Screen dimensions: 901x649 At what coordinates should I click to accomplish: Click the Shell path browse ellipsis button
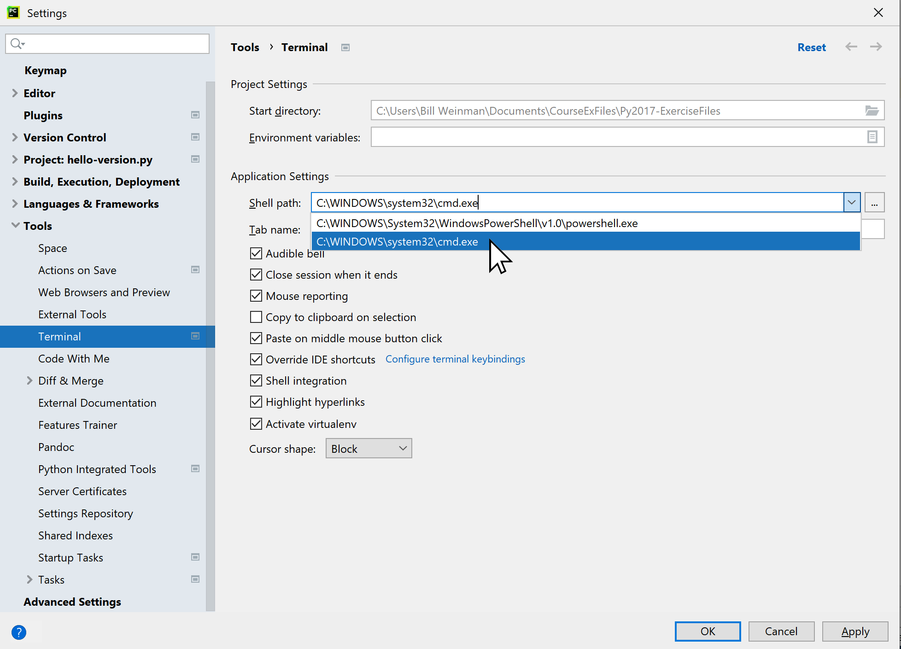tap(874, 202)
